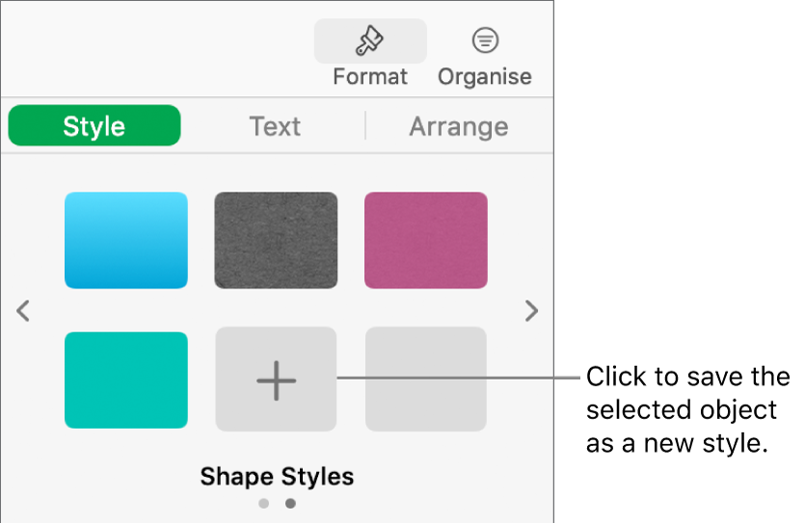Click the Format text label
Image resolution: width=805 pixels, height=523 pixels.
[x=370, y=76]
